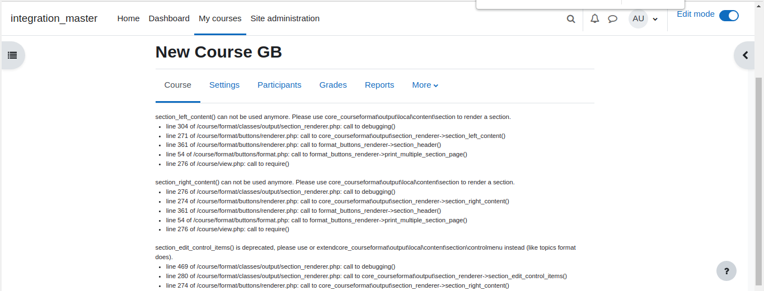Click the section_left_content() deprecation message
The width and height of the screenshot is (764, 291).
point(333,117)
